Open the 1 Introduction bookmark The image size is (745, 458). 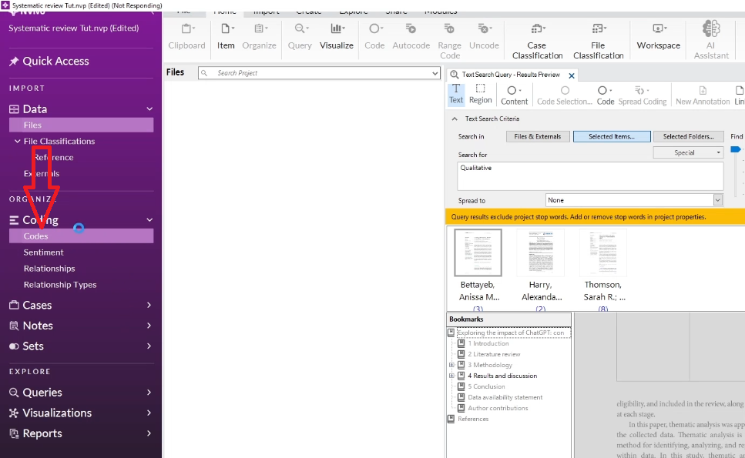click(x=488, y=343)
